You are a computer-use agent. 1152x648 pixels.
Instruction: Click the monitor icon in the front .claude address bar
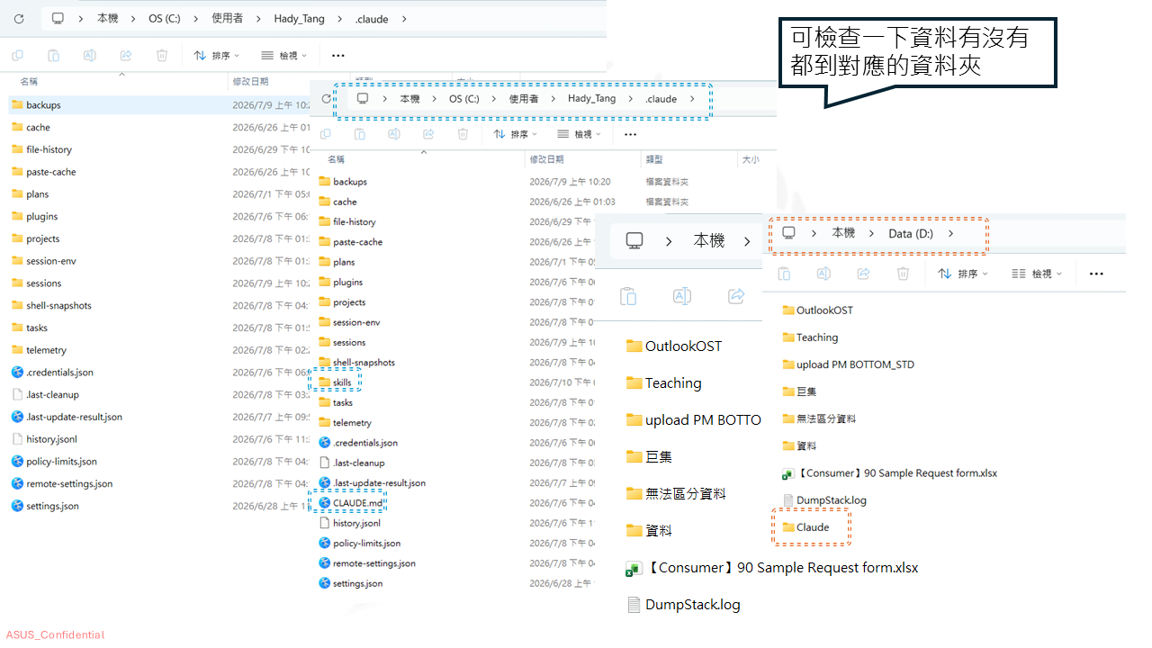click(363, 99)
